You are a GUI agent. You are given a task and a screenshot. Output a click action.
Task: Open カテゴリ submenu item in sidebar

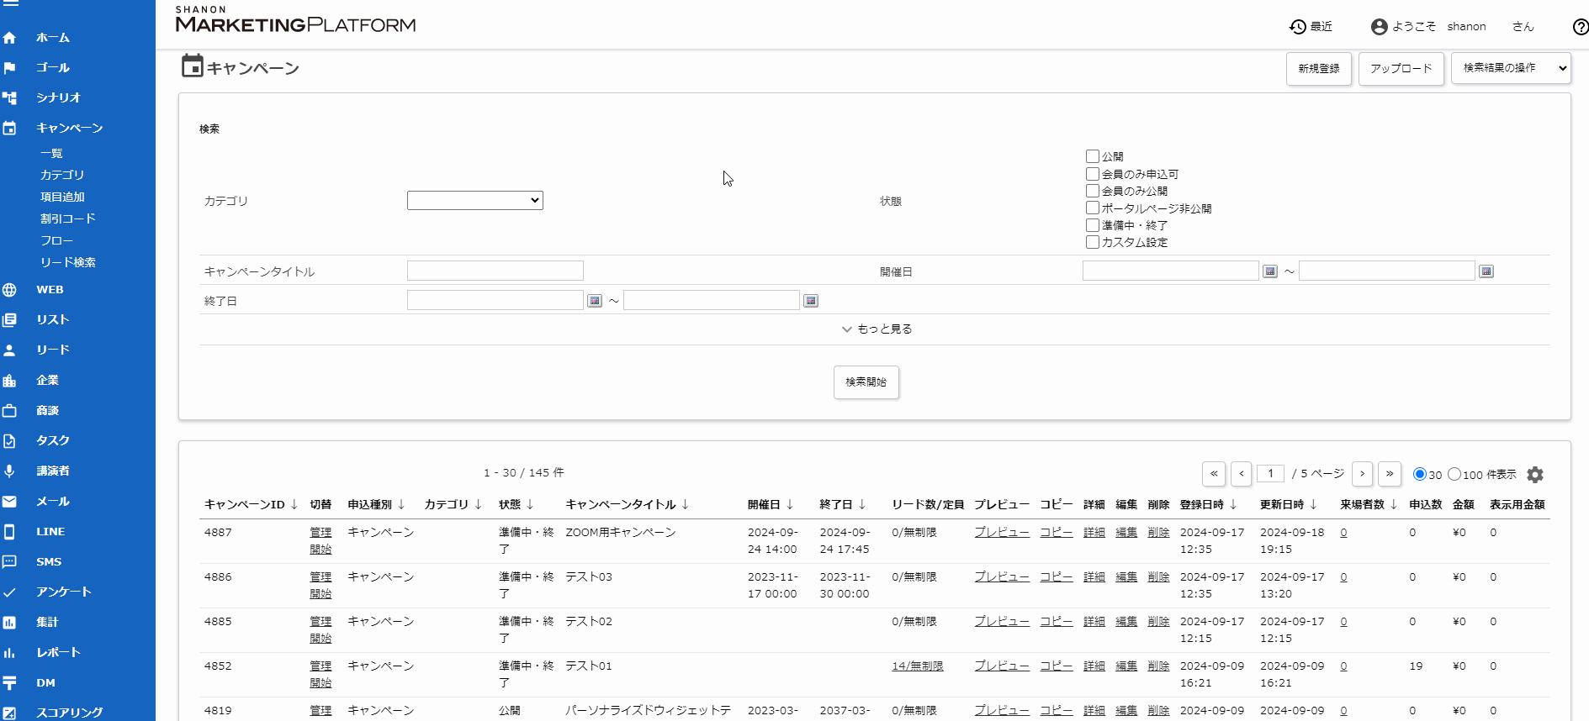[62, 175]
